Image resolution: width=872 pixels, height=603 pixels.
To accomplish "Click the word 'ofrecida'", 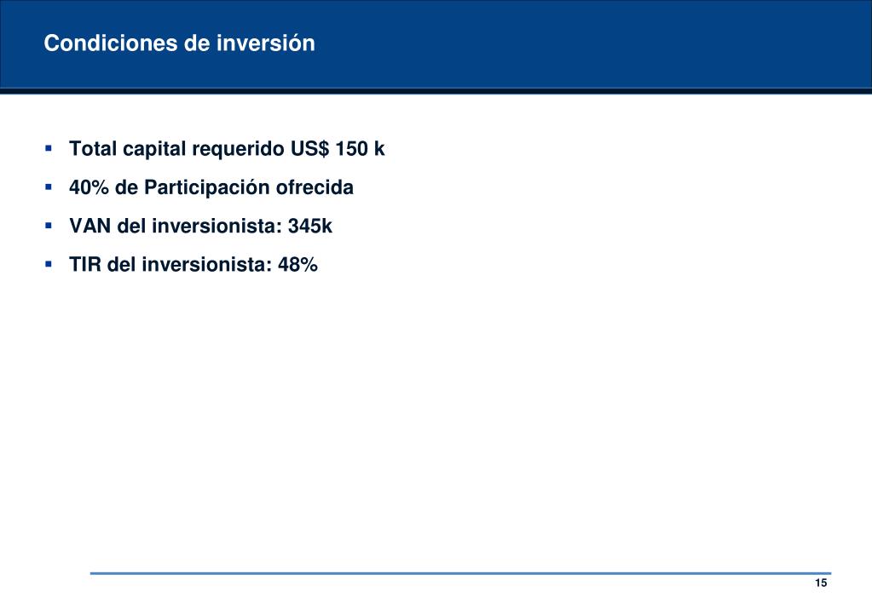I will coord(315,188).
